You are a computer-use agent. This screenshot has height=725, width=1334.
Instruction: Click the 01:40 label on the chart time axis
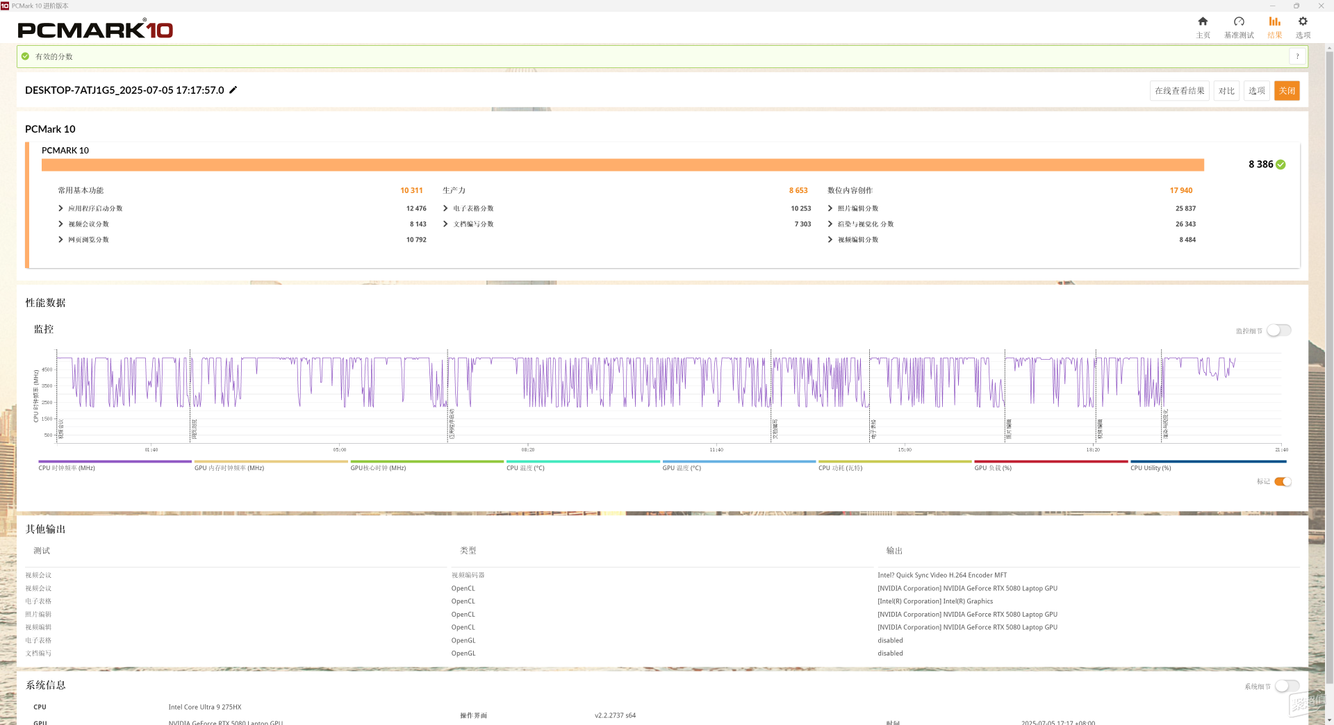click(151, 450)
